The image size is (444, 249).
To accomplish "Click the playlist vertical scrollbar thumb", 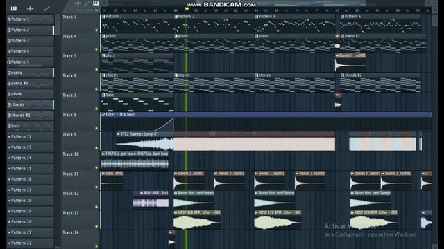I will point(435,20).
